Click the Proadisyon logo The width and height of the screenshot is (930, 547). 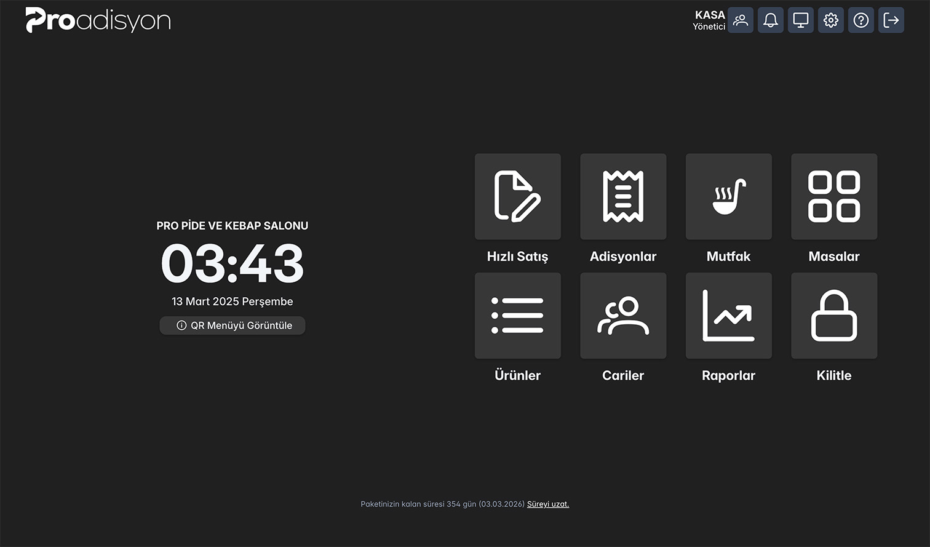(x=98, y=20)
